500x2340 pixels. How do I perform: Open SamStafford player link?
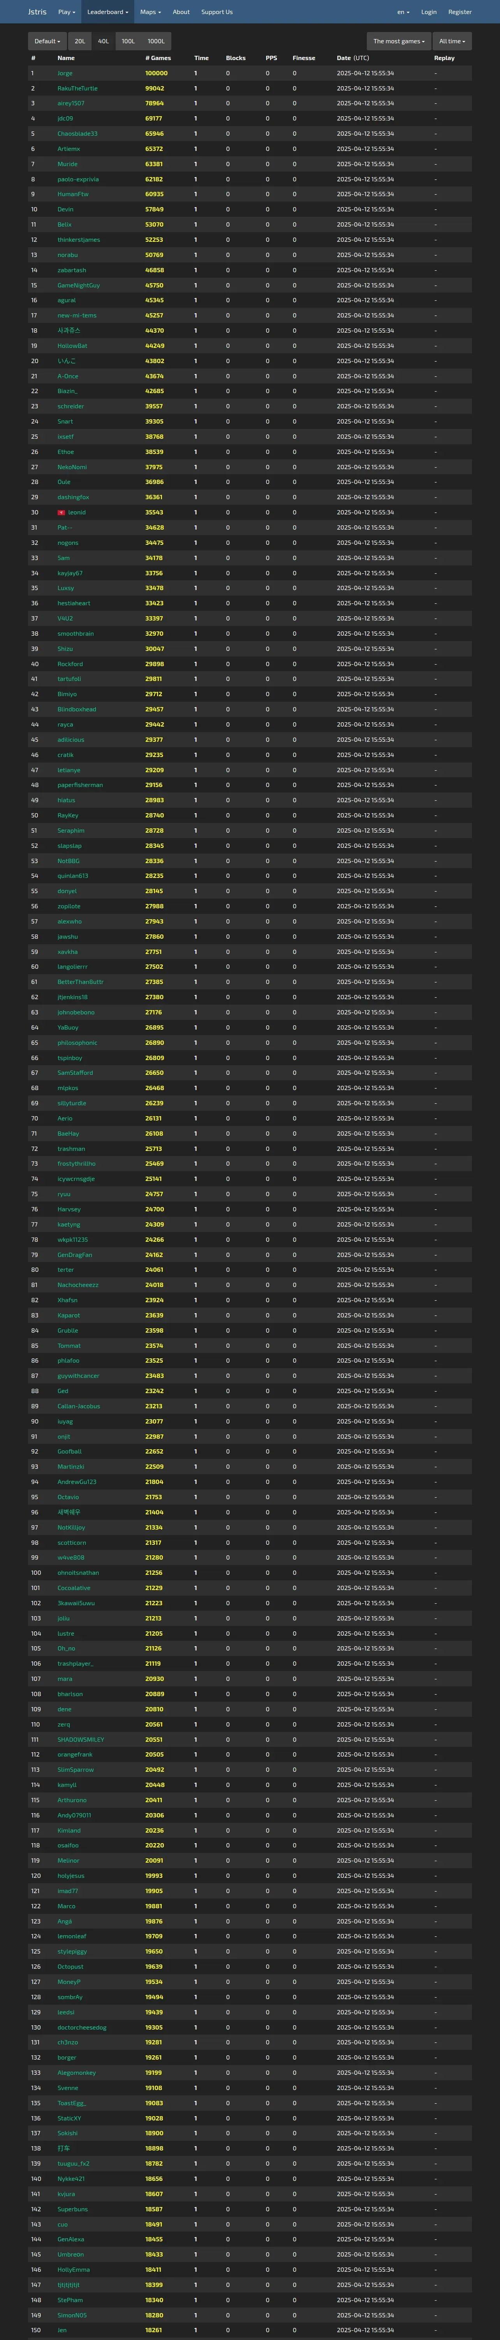[75, 1073]
